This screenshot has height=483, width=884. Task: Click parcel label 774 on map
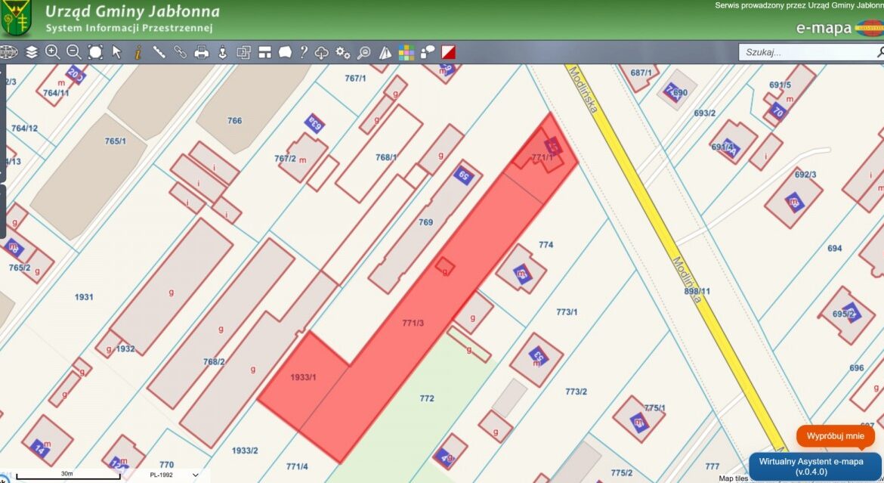click(x=546, y=244)
